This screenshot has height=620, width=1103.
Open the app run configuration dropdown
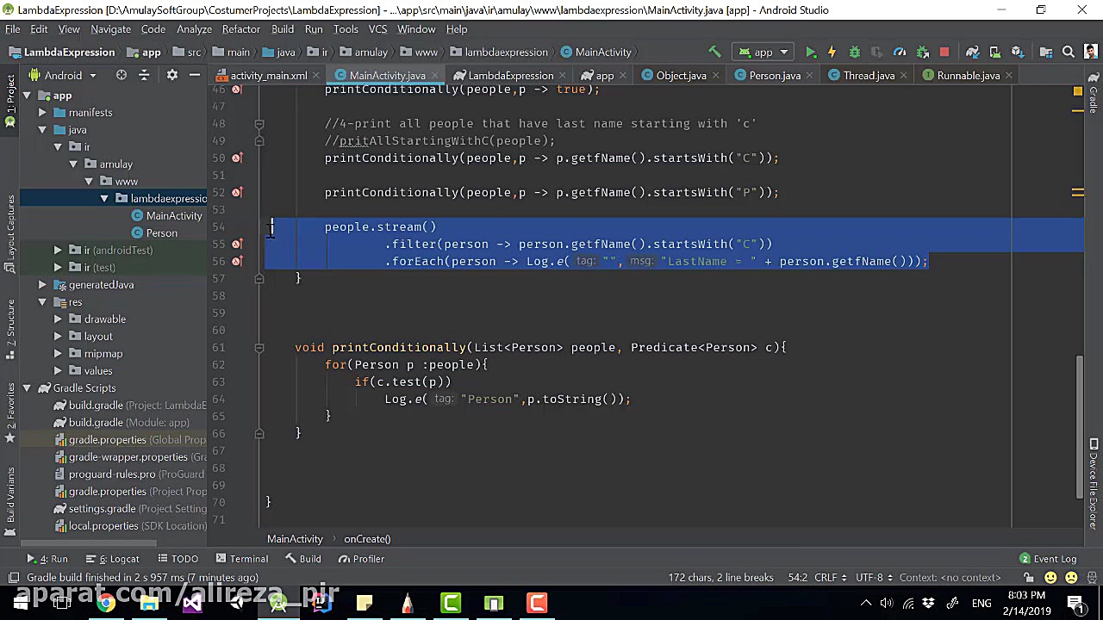click(763, 52)
